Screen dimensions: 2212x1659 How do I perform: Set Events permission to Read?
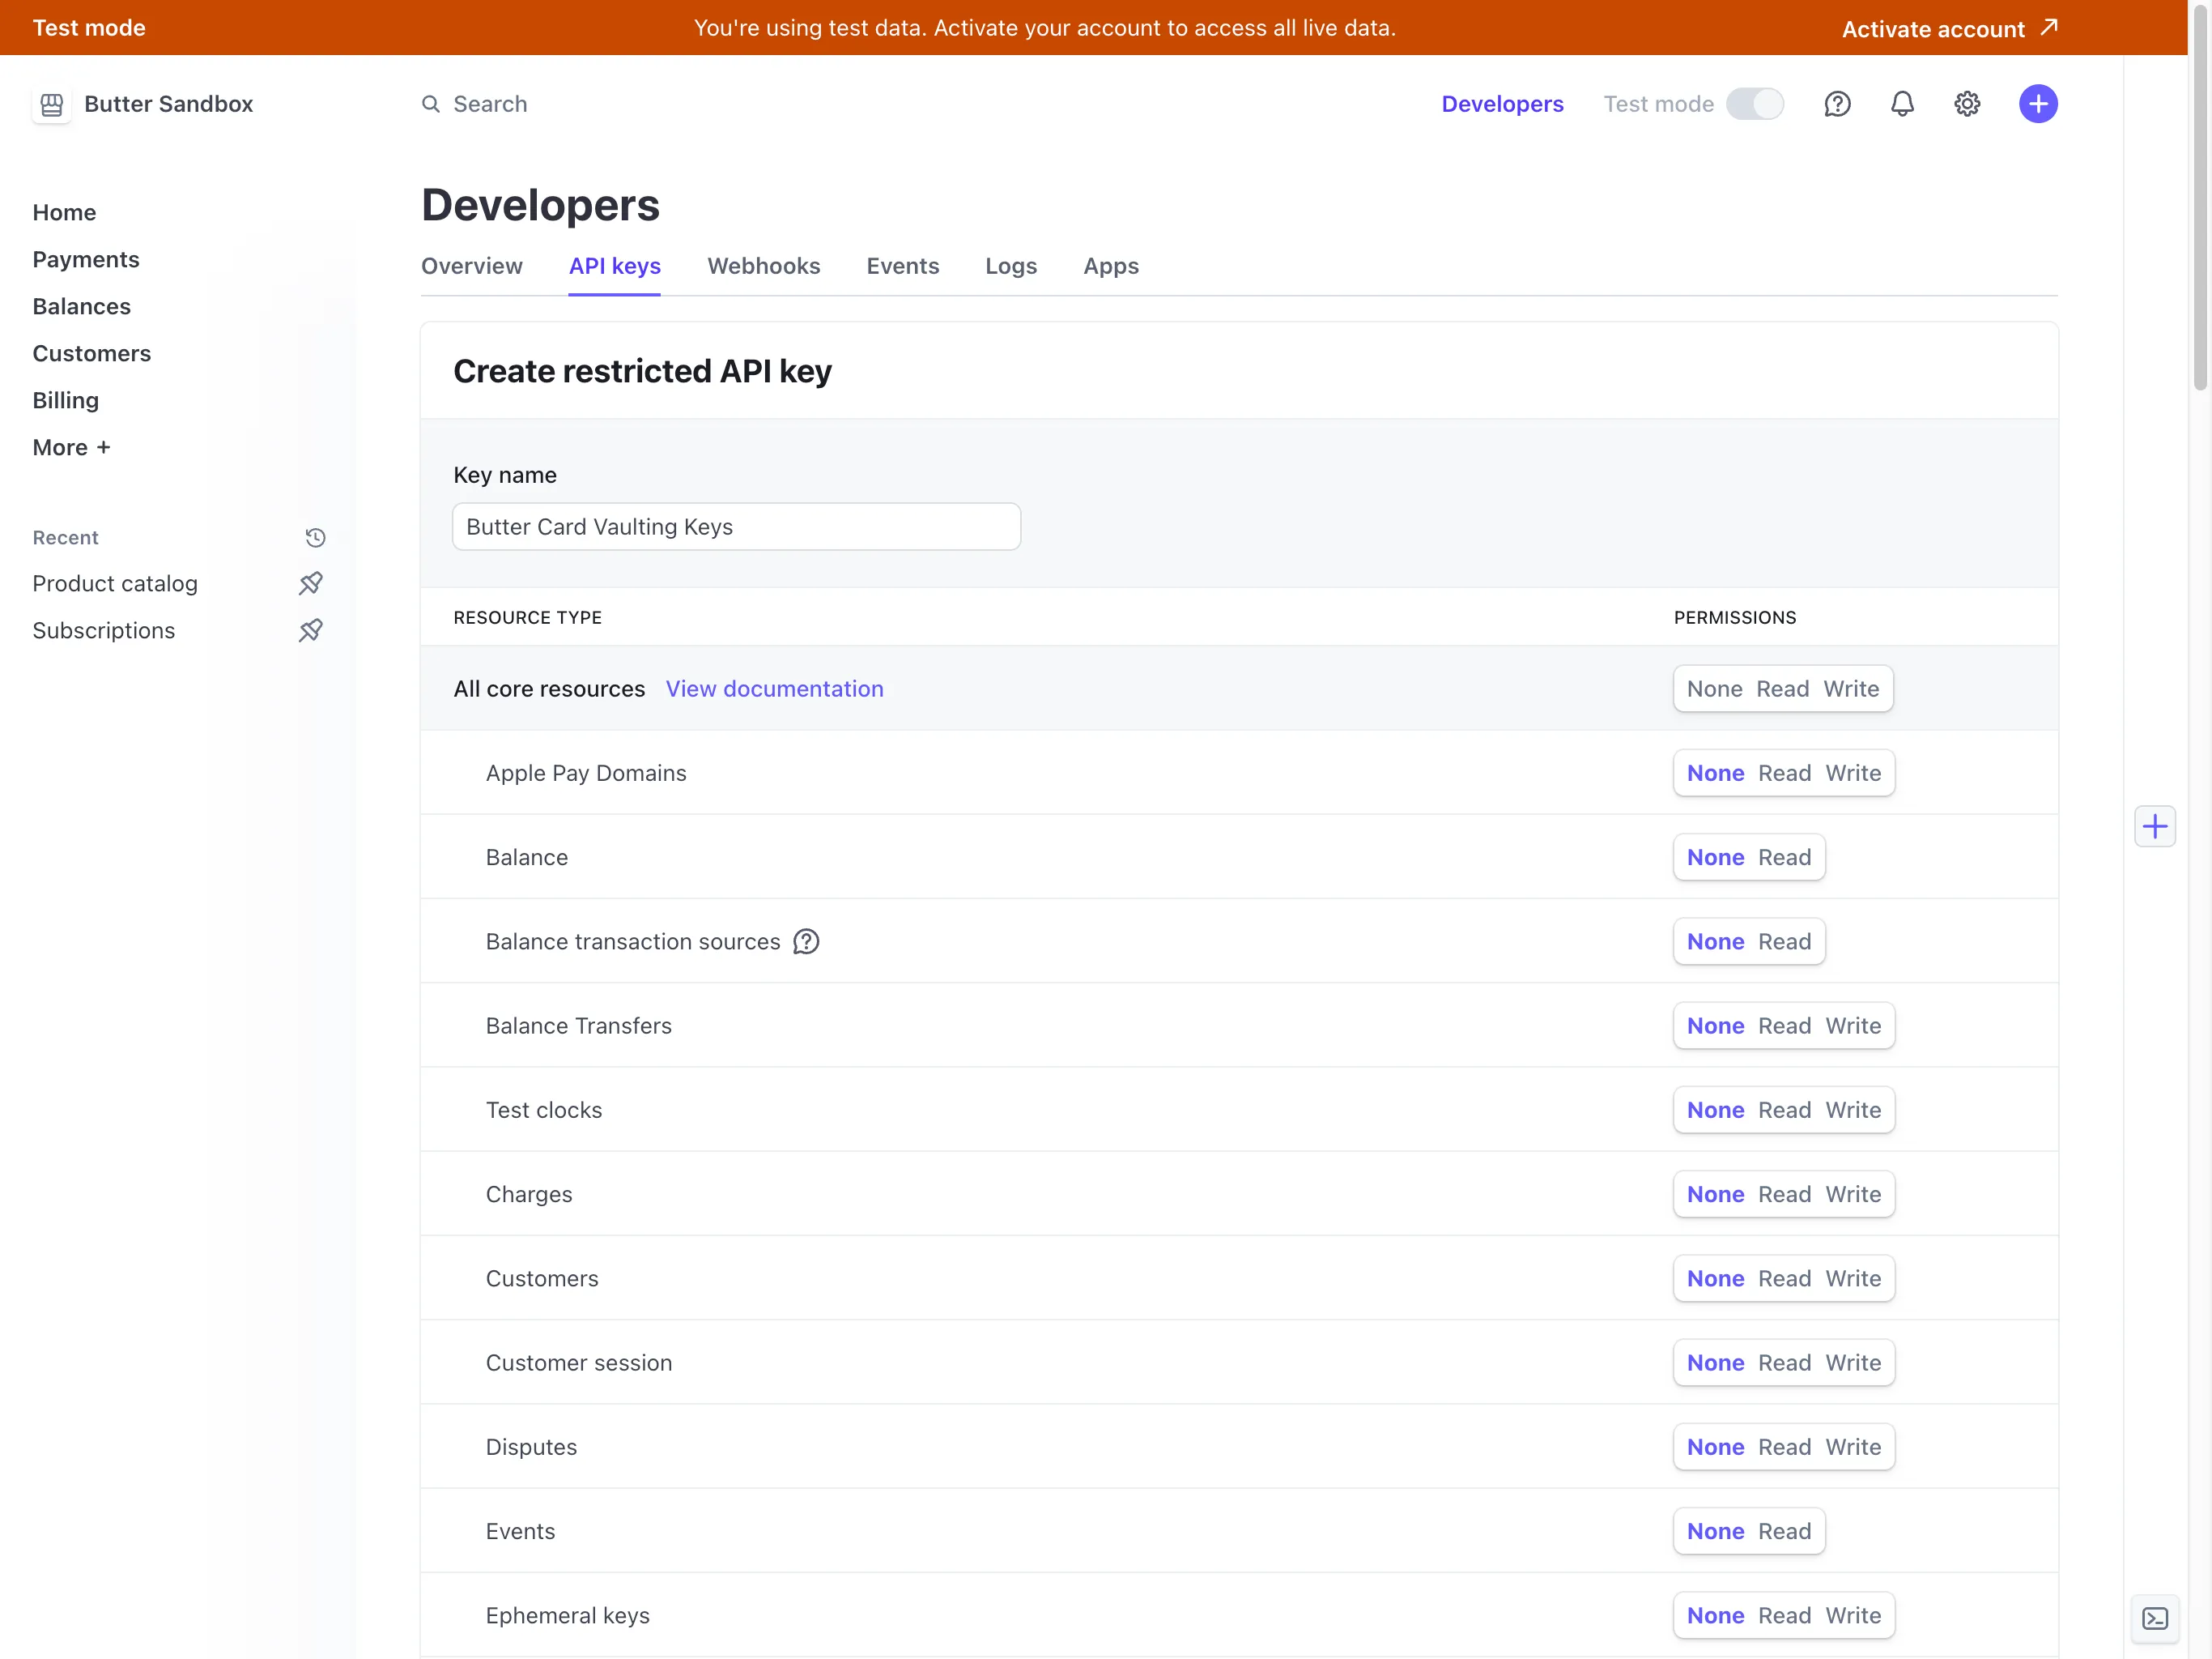coord(1784,1532)
